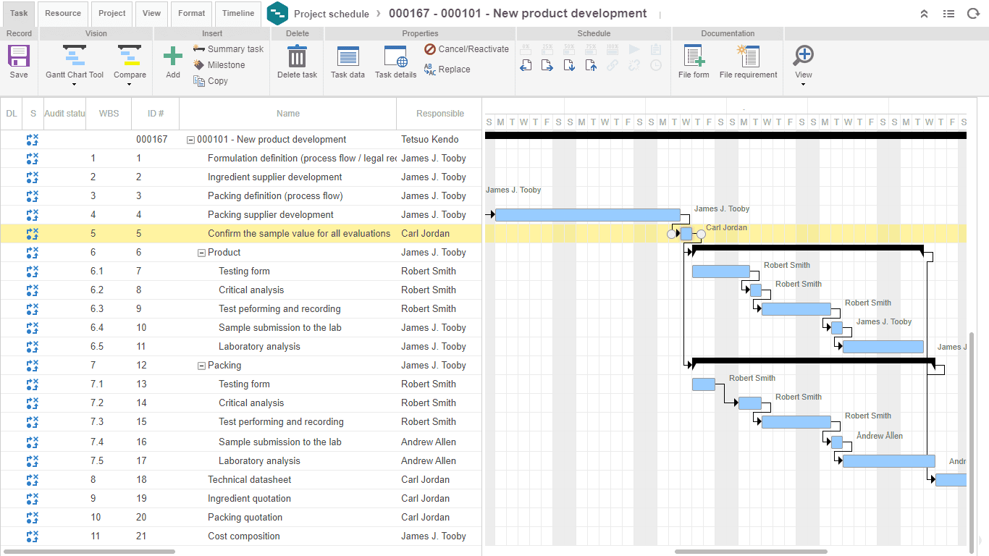Switch to the Timeline tab
Screen dimensions: 989x556
click(x=238, y=13)
